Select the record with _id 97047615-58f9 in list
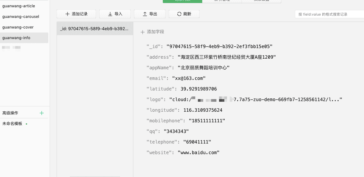This screenshot has width=364, height=177. [x=95, y=29]
